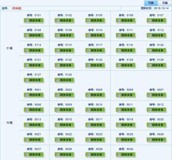Open the 期房待售 button for room 5028
Image resolution: width=172 pixels, height=160 pixels.
coord(64,155)
